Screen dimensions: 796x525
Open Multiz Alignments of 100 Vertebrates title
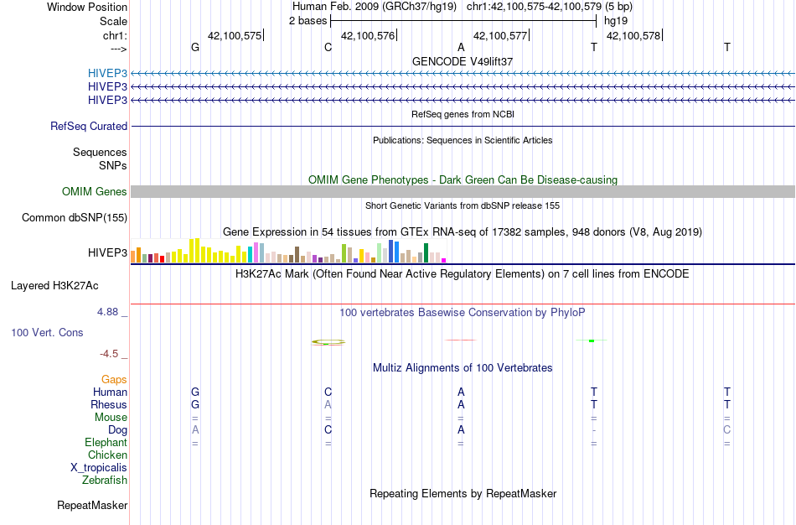[463, 368]
